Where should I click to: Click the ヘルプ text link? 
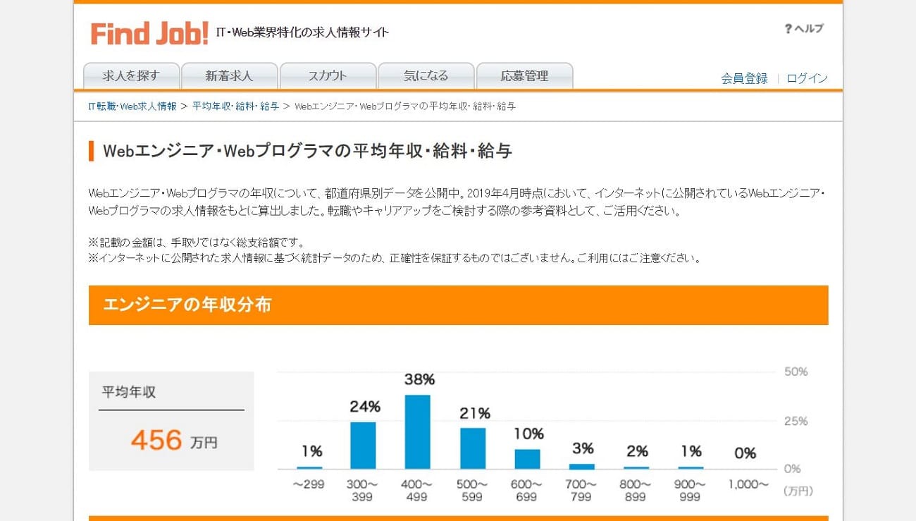click(x=808, y=29)
